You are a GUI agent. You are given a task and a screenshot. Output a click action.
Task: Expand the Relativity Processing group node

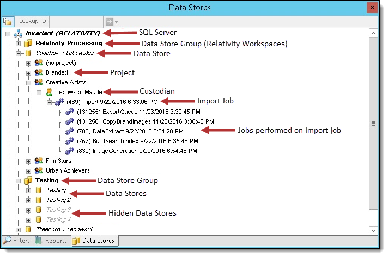(18, 44)
